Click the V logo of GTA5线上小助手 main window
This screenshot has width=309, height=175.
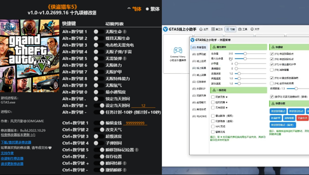click(x=165, y=29)
